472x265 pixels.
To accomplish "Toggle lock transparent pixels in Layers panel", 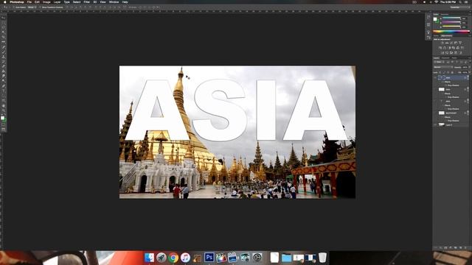I will [x=440, y=72].
